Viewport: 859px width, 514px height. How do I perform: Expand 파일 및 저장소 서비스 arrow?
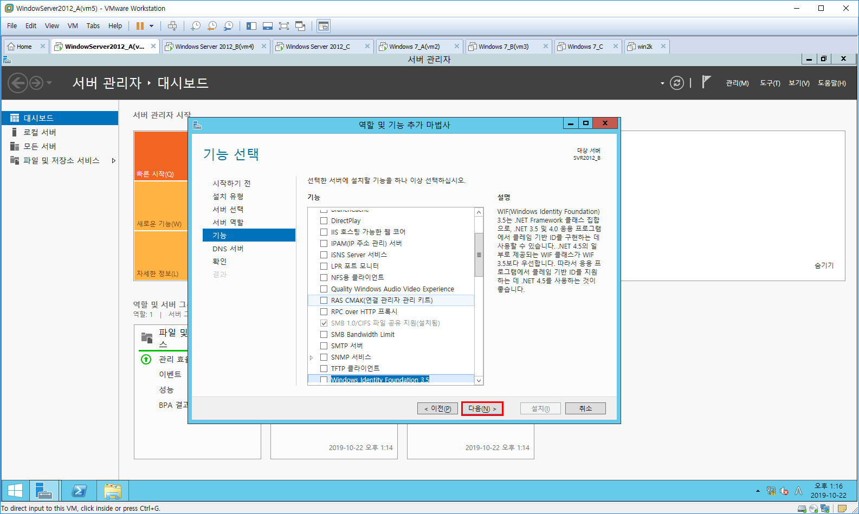pos(113,160)
